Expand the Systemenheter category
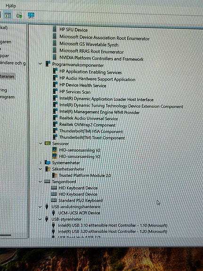 point(40,163)
